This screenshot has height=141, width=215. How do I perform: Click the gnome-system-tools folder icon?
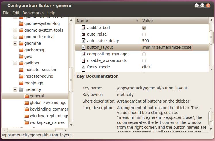click(x=21, y=30)
